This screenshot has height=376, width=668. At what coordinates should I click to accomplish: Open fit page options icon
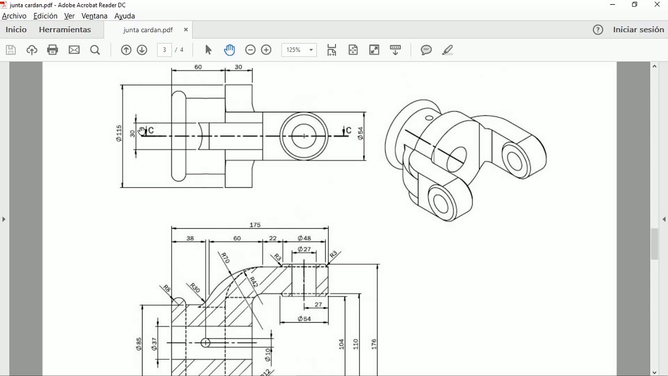click(332, 50)
